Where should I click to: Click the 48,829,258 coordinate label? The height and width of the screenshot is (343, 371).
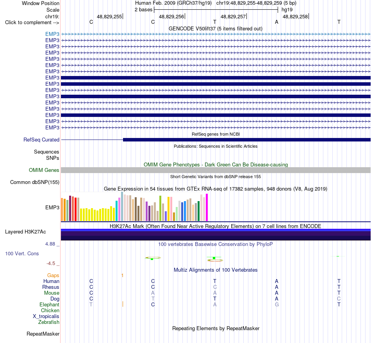click(x=295, y=16)
